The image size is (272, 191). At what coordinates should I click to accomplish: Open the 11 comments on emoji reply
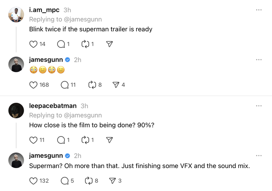point(64,85)
